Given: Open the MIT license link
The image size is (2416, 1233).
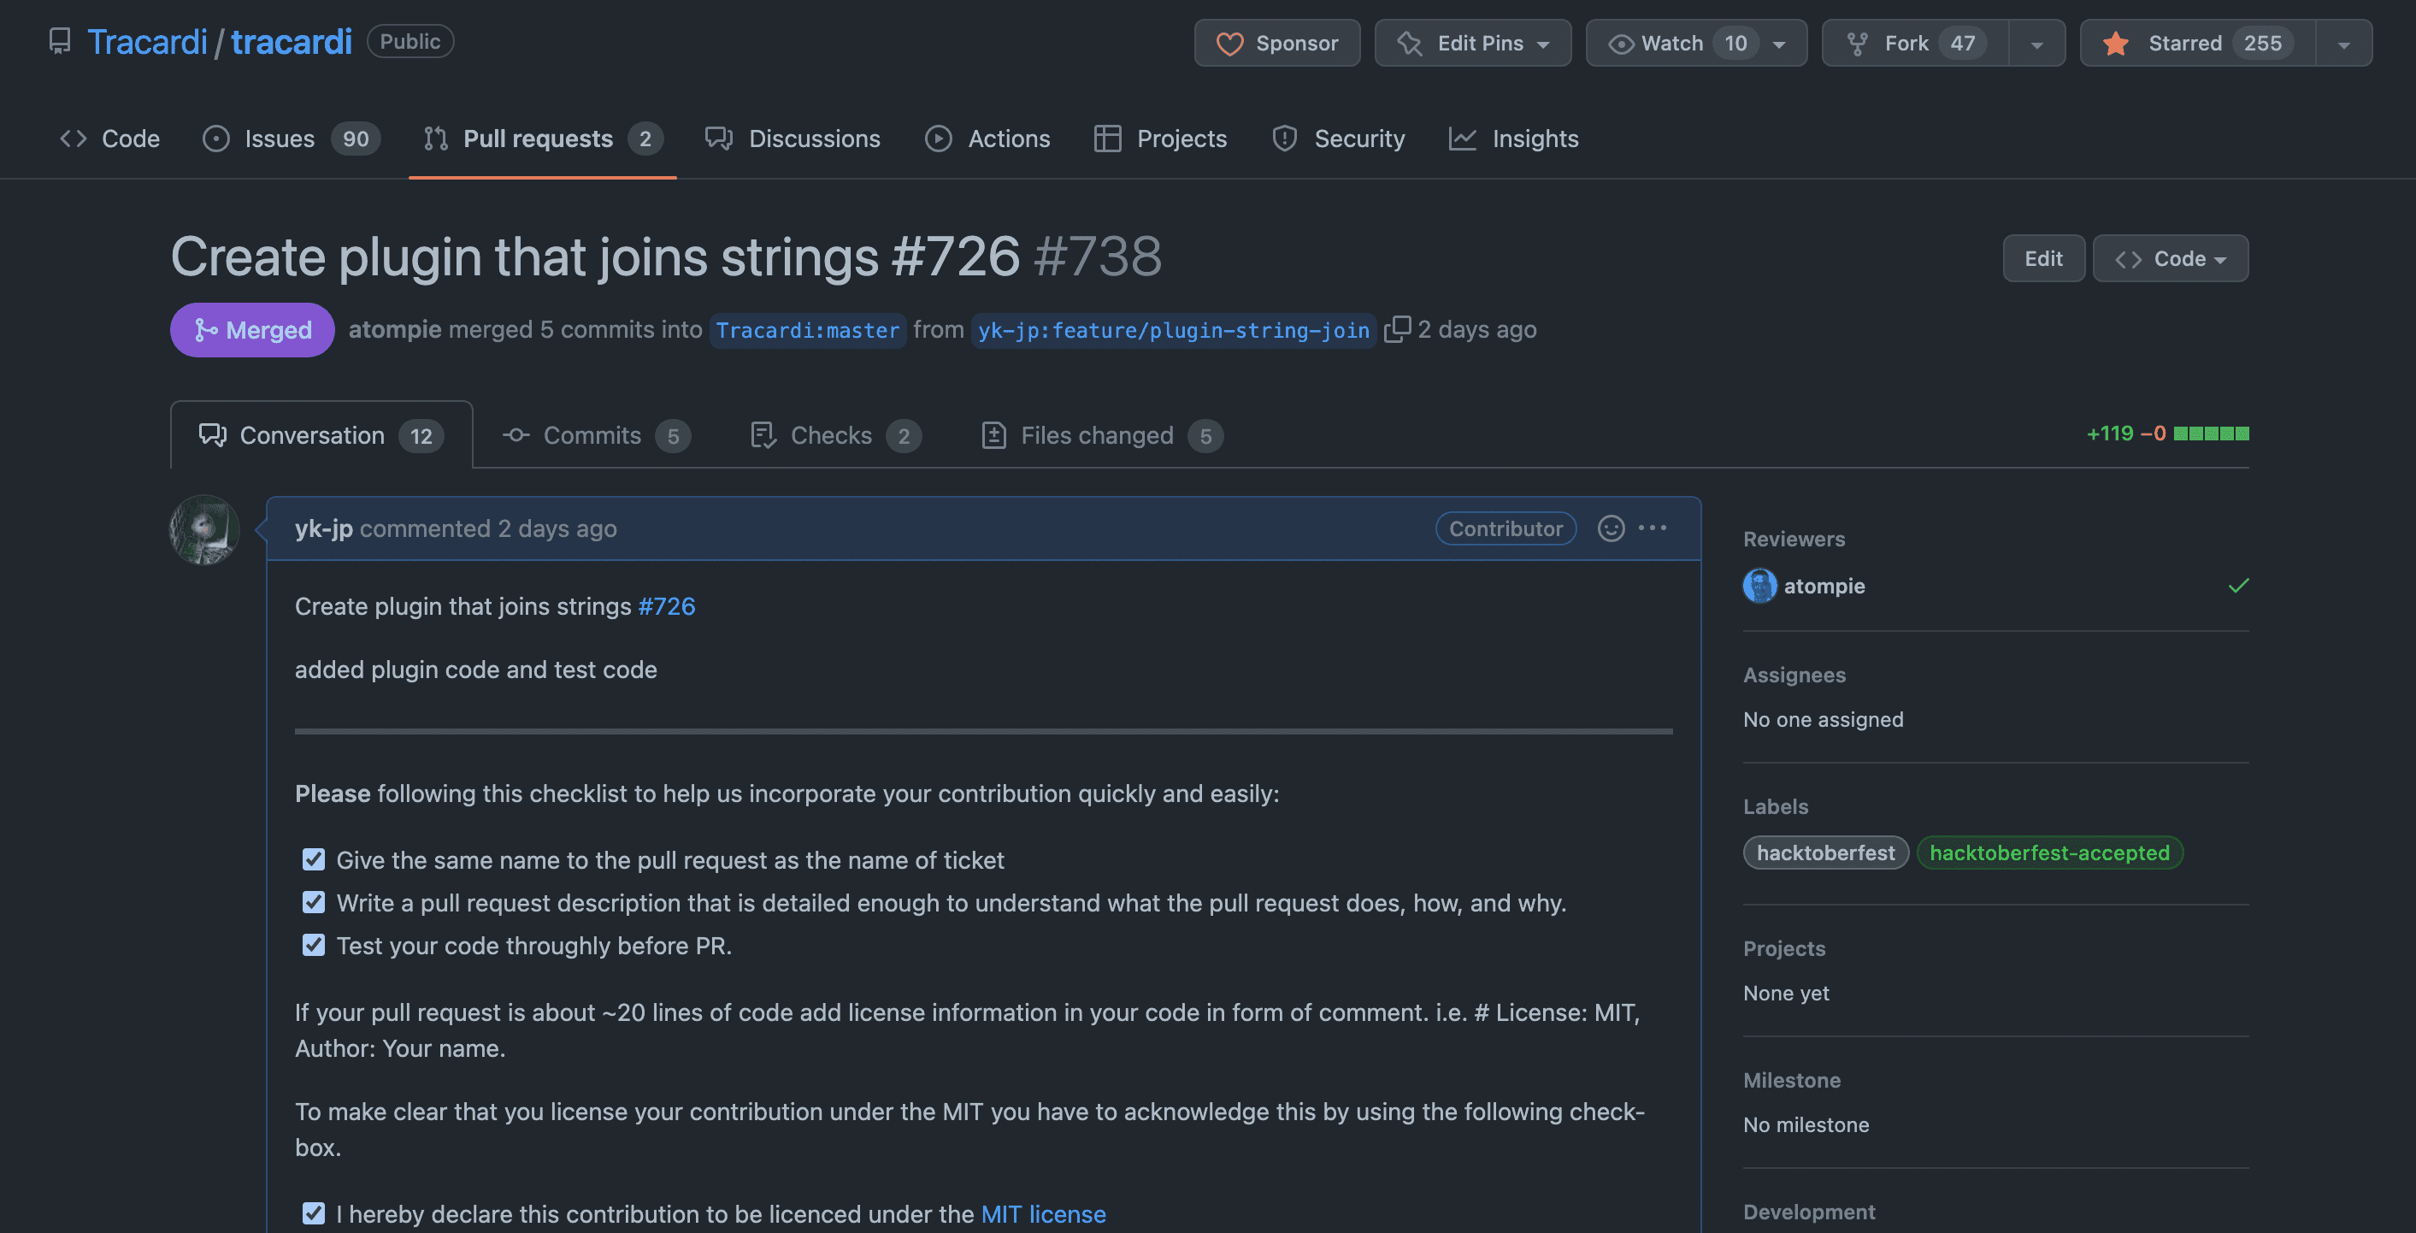Looking at the screenshot, I should [x=1043, y=1214].
